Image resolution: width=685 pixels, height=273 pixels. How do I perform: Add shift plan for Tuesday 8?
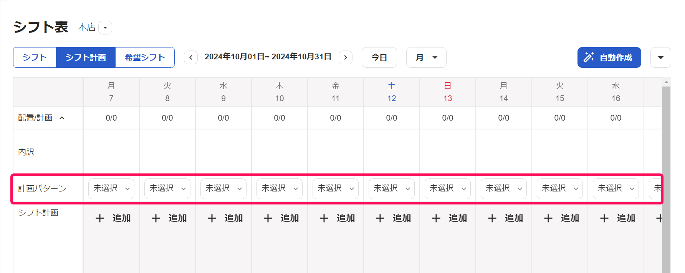click(x=169, y=218)
